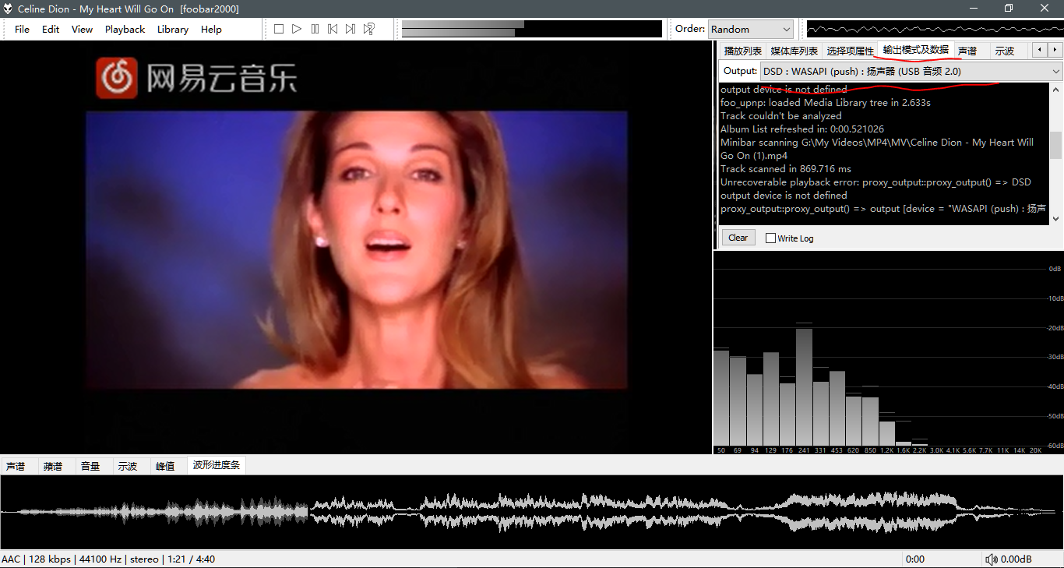Screen dimensions: 1064x568
Task: Open the Library menu
Action: pyautogui.click(x=172, y=29)
